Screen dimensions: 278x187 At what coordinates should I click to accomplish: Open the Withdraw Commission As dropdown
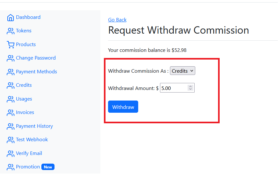182,71
